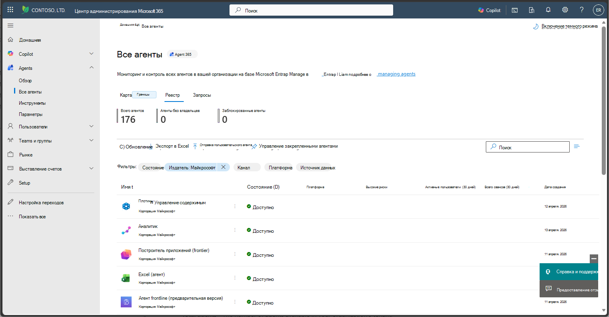Open Параметры under Agents

(x=30, y=114)
